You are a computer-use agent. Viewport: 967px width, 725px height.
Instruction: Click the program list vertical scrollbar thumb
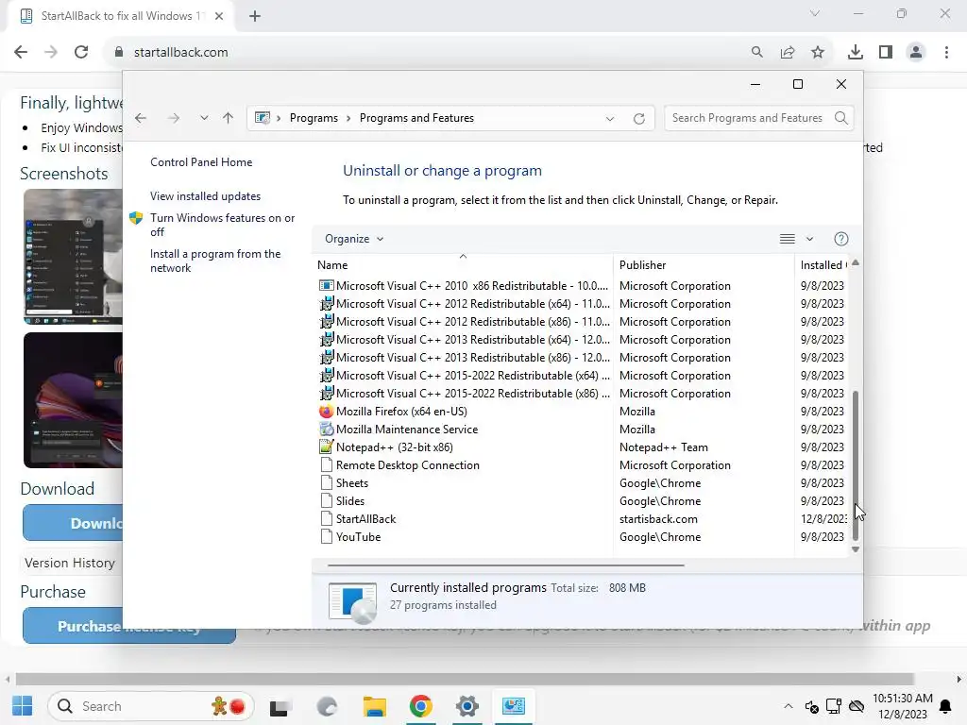tap(856, 464)
